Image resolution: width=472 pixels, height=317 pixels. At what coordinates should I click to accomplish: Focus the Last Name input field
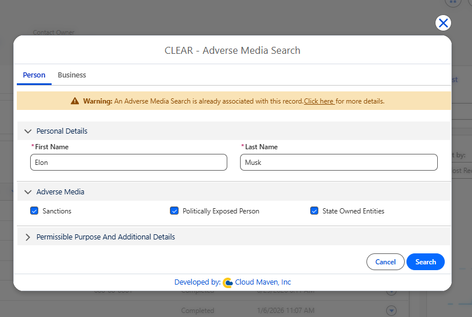(339, 163)
